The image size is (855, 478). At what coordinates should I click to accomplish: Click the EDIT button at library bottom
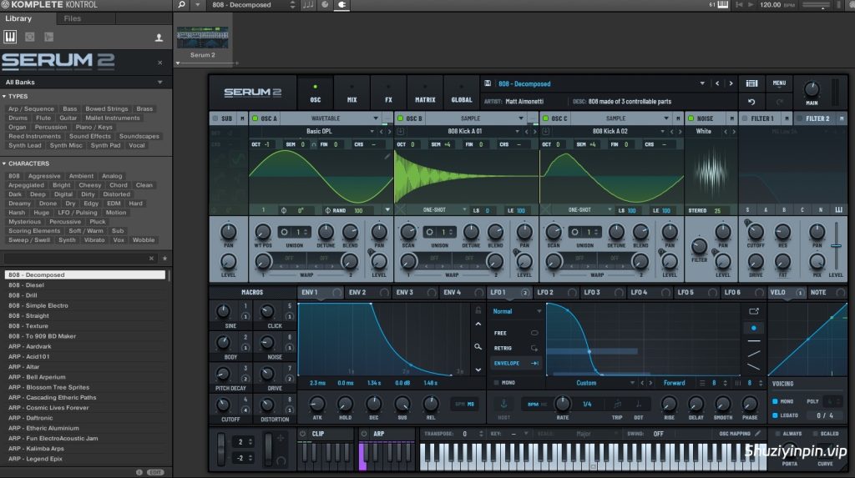point(155,472)
